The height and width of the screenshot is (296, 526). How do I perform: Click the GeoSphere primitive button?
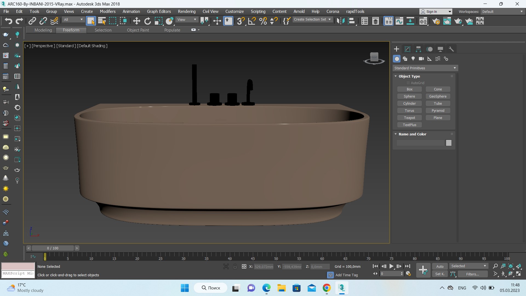click(x=438, y=96)
